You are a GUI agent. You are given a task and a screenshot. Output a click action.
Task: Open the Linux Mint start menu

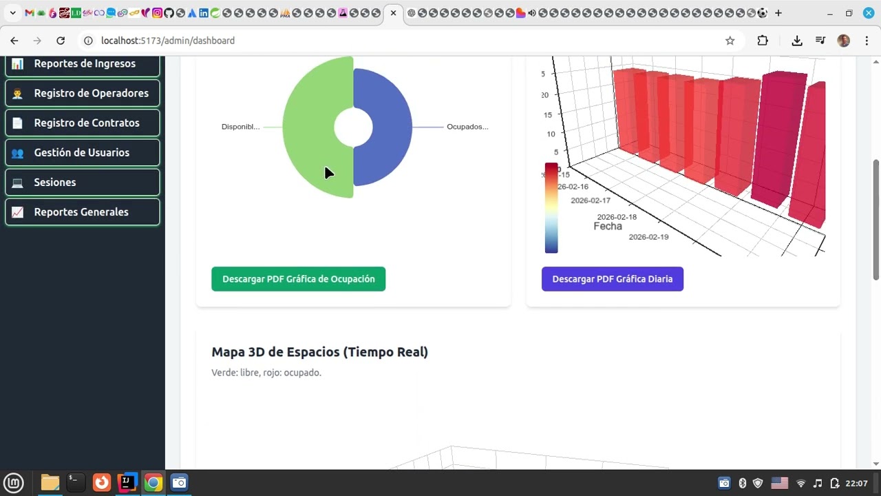point(14,482)
